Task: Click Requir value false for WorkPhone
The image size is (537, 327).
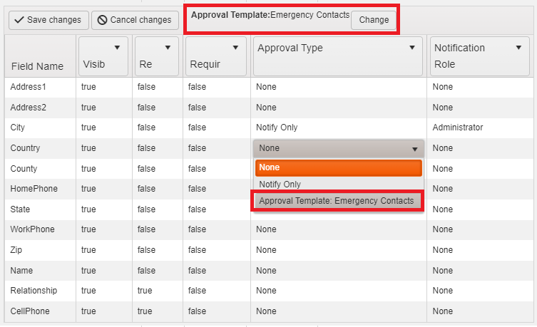Action: [x=197, y=229]
